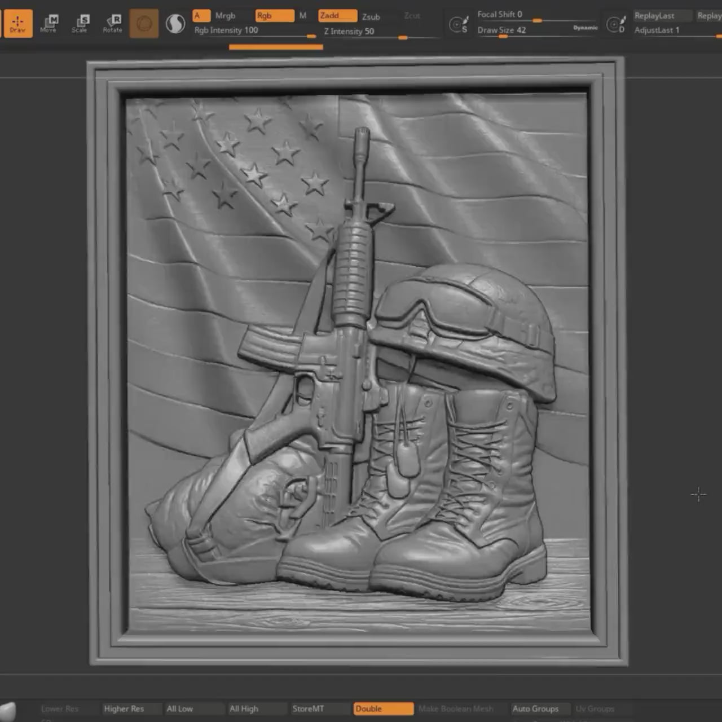Click the yin-yang material sphere icon

(175, 24)
